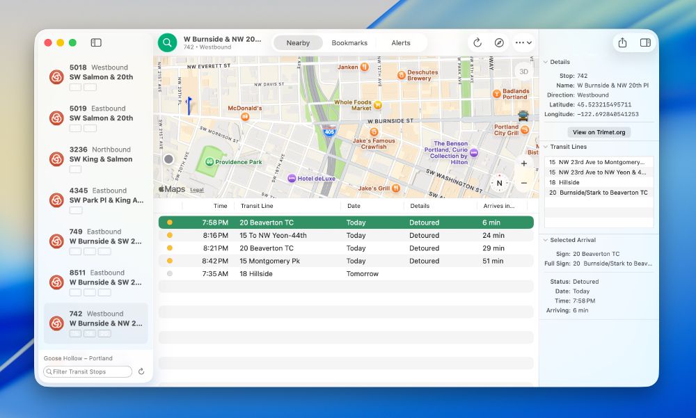Zoom out the map with minus button
Viewport: 696px width, 418px height.
point(524,183)
